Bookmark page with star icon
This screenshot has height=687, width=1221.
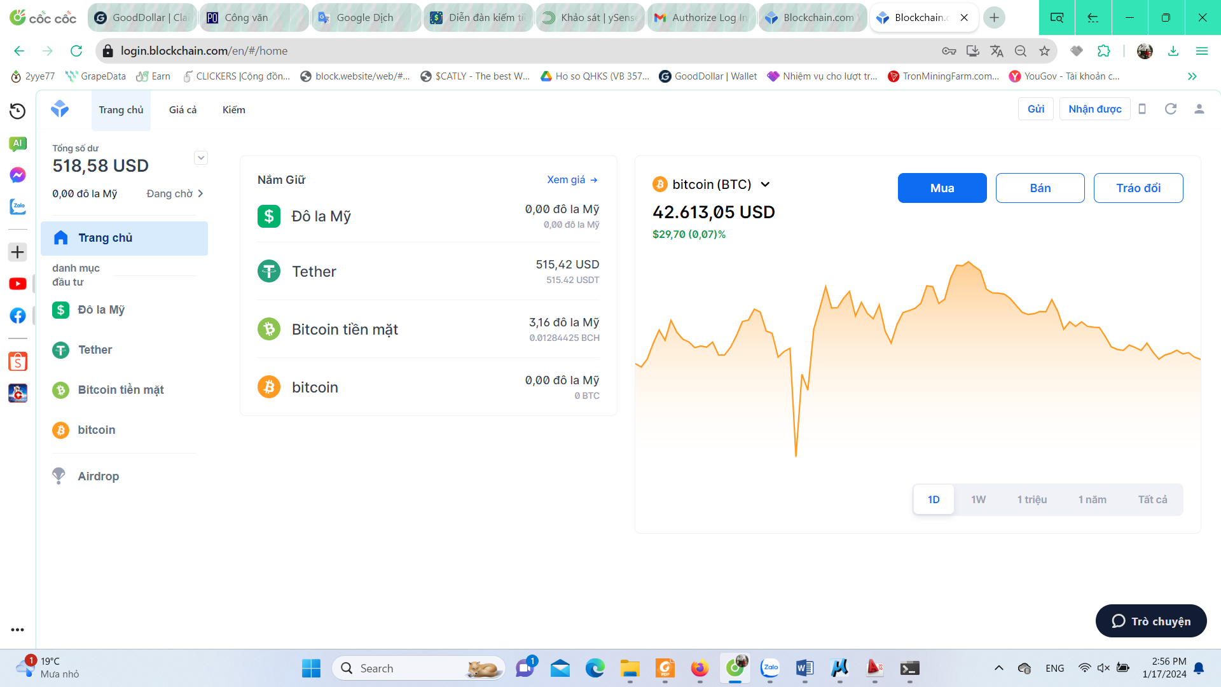point(1044,51)
